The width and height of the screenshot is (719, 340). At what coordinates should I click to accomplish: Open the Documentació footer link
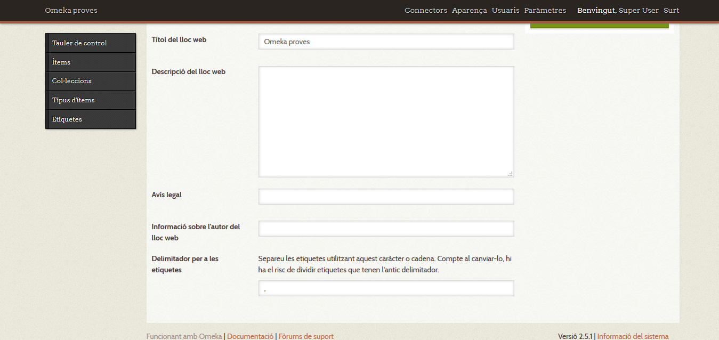click(x=250, y=336)
